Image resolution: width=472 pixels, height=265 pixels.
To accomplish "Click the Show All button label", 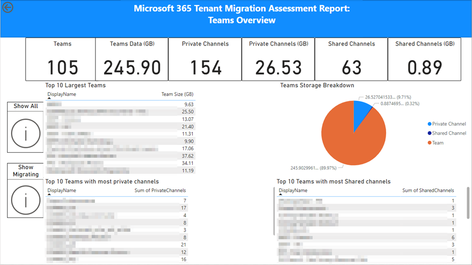I will (x=26, y=106).
